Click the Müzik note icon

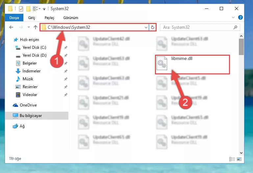tap(18, 79)
